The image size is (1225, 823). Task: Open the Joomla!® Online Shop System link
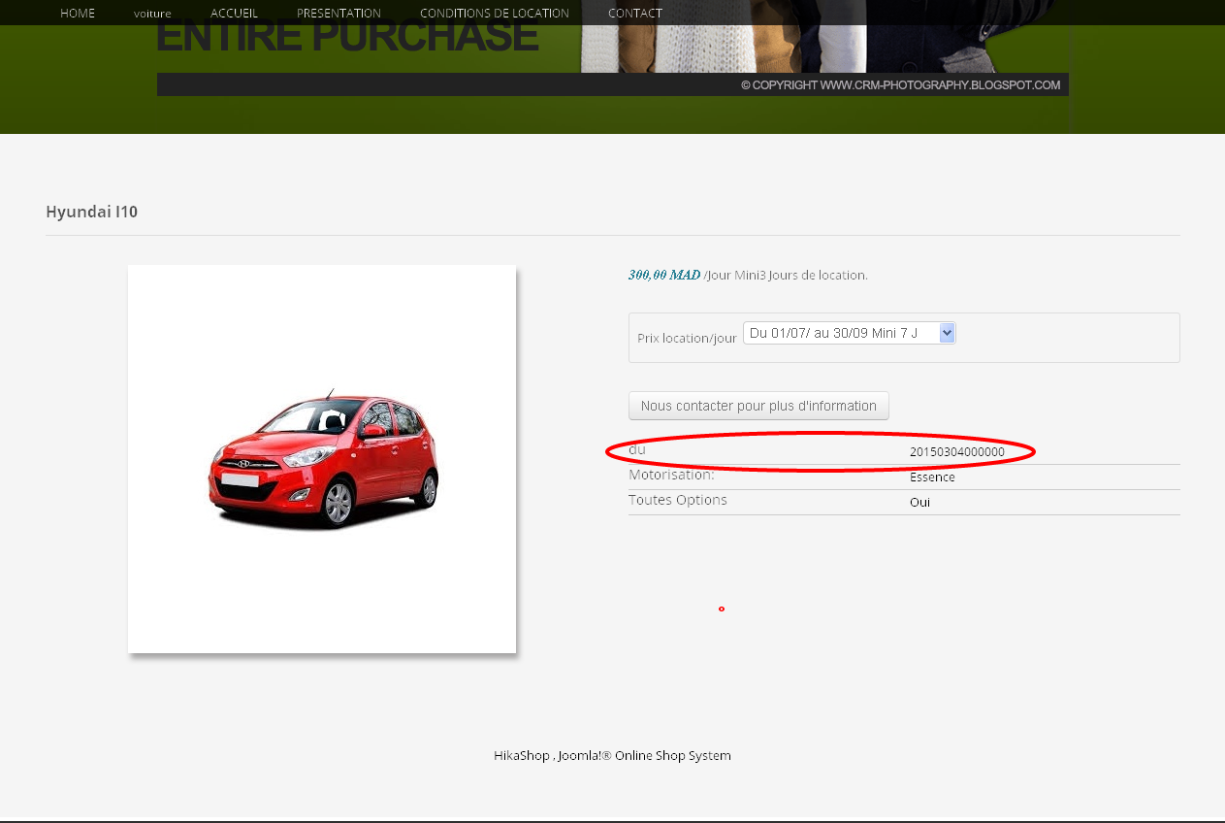coord(645,755)
